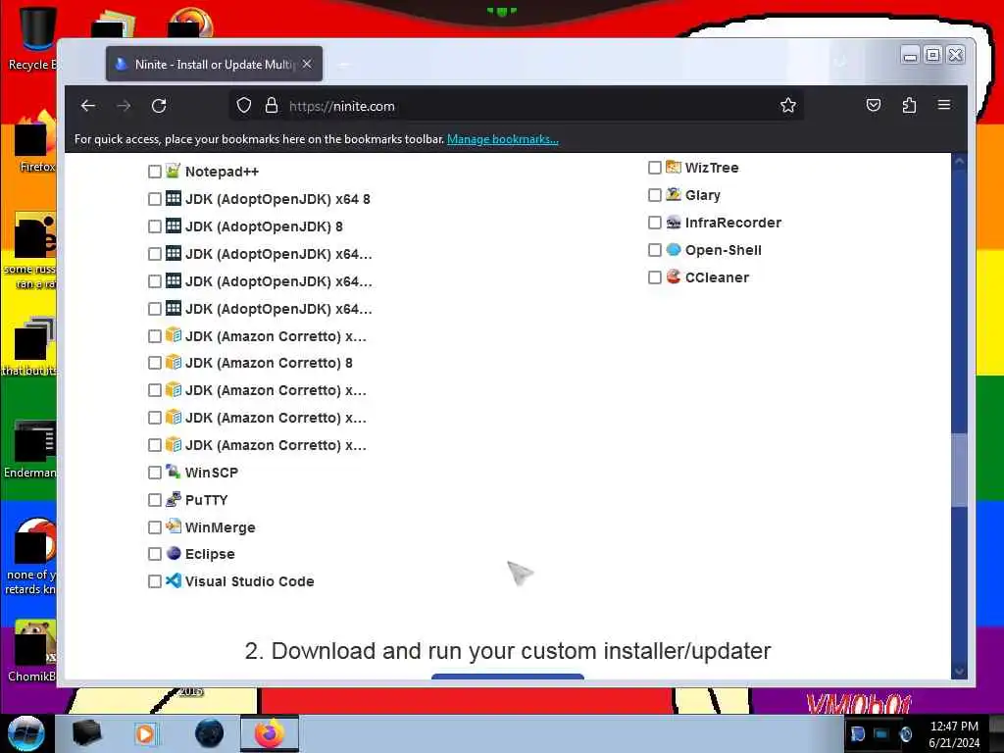
Task: Click the Notepad++ app icon
Action: [x=173, y=171]
